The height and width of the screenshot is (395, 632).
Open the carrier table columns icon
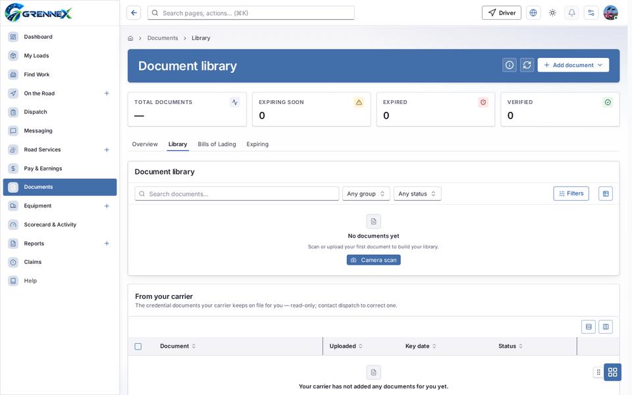tap(606, 327)
